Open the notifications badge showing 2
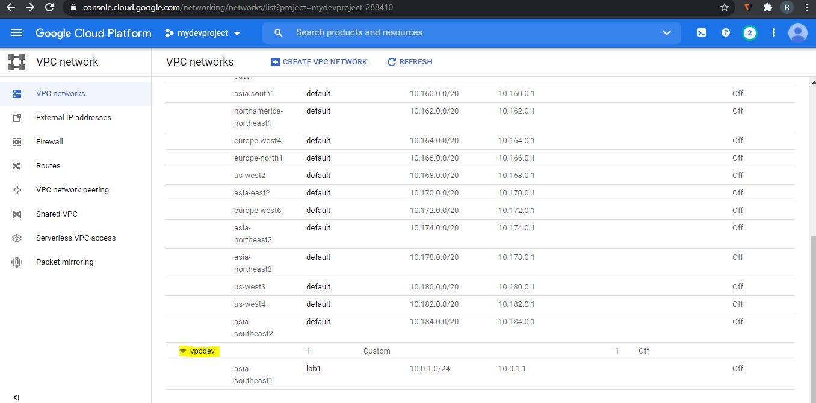The height and width of the screenshot is (403, 816). [749, 33]
